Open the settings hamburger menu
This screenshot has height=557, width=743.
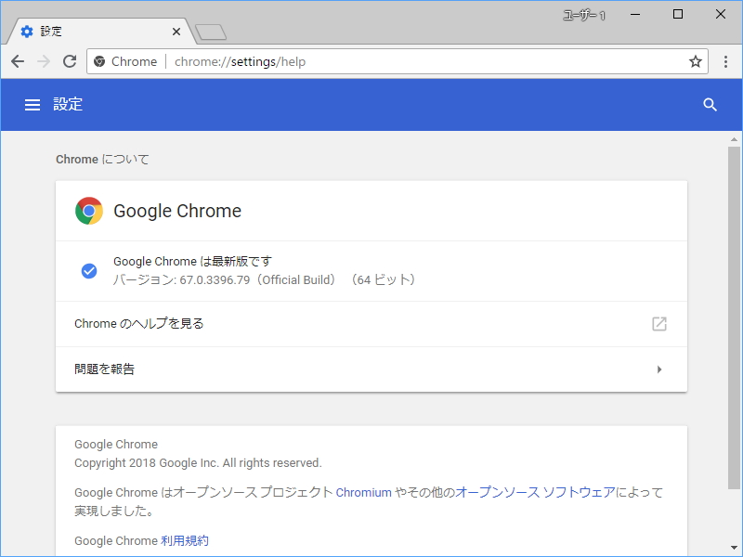[33, 105]
